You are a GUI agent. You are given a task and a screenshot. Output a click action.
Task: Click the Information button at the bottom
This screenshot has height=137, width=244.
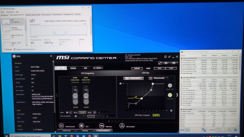tap(103, 131)
